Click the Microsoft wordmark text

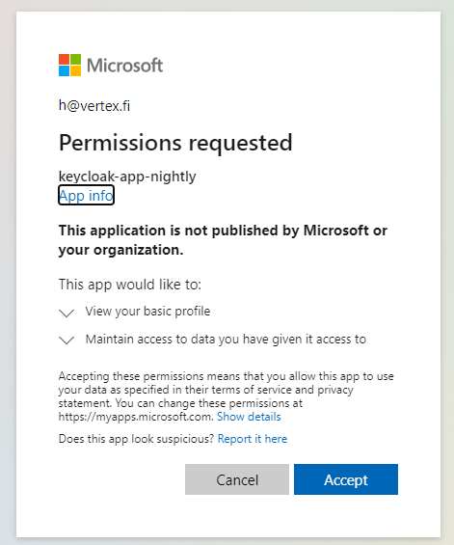point(124,66)
